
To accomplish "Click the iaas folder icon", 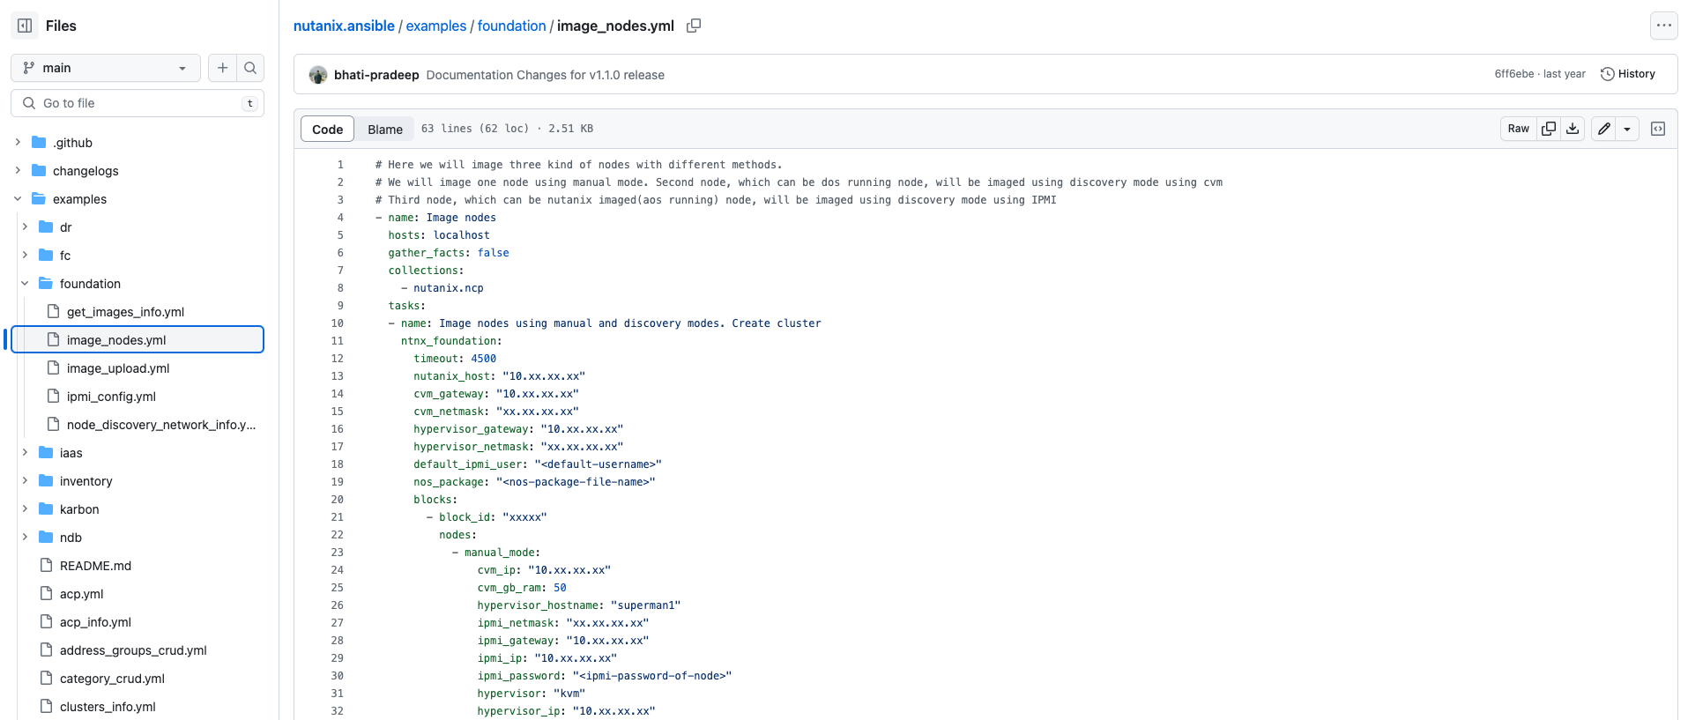I will point(46,452).
